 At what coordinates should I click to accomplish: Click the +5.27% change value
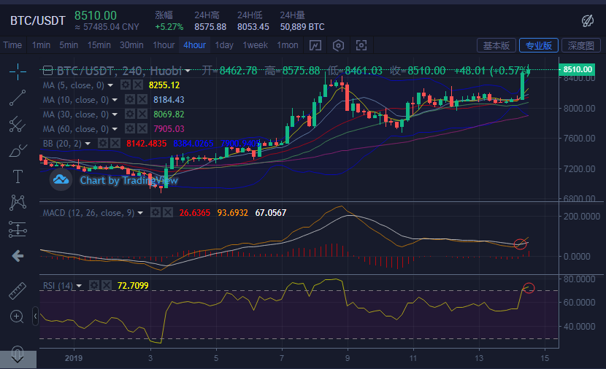point(169,27)
